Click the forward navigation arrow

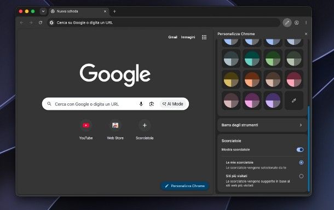[x=31, y=22]
